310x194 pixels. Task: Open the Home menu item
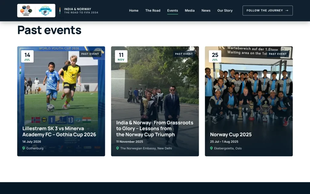tap(134, 11)
